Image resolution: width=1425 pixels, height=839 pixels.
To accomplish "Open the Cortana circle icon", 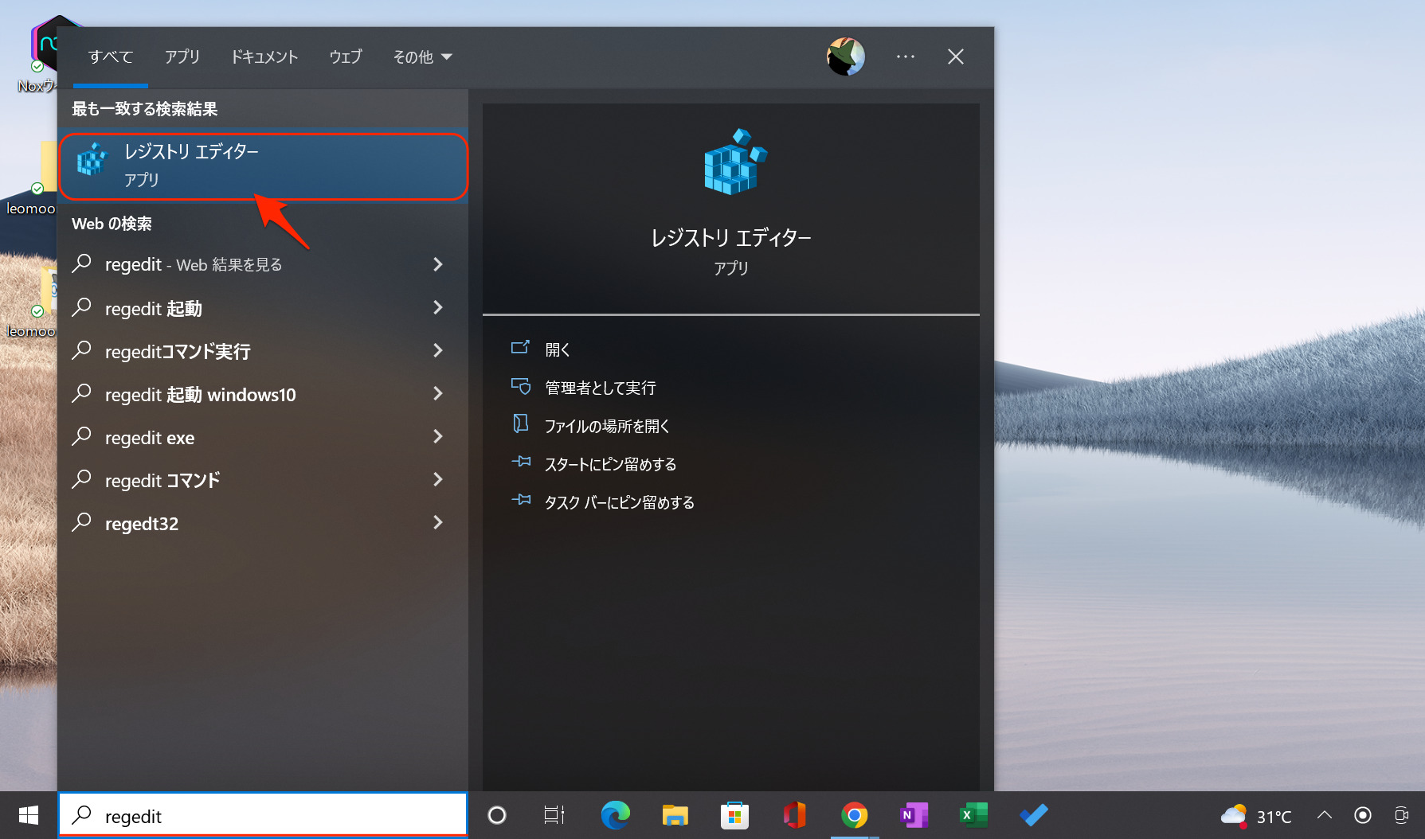I will [497, 815].
